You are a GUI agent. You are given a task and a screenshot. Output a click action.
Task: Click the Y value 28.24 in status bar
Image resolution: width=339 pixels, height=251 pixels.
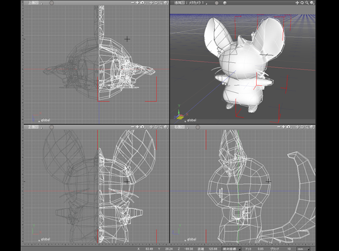tap(169, 249)
